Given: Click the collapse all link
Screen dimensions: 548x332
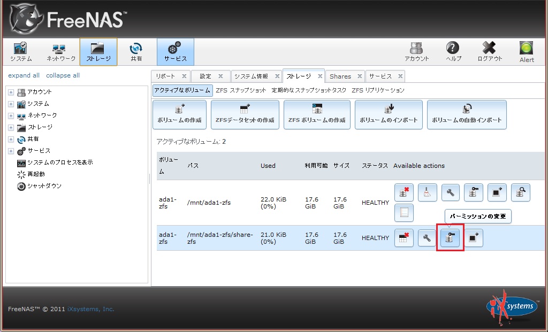Looking at the screenshot, I should point(63,75).
